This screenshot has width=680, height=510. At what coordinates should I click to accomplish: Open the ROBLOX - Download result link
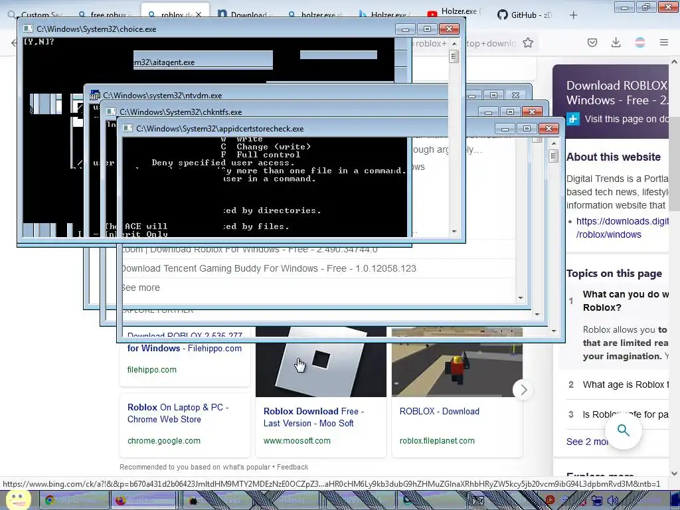click(440, 411)
